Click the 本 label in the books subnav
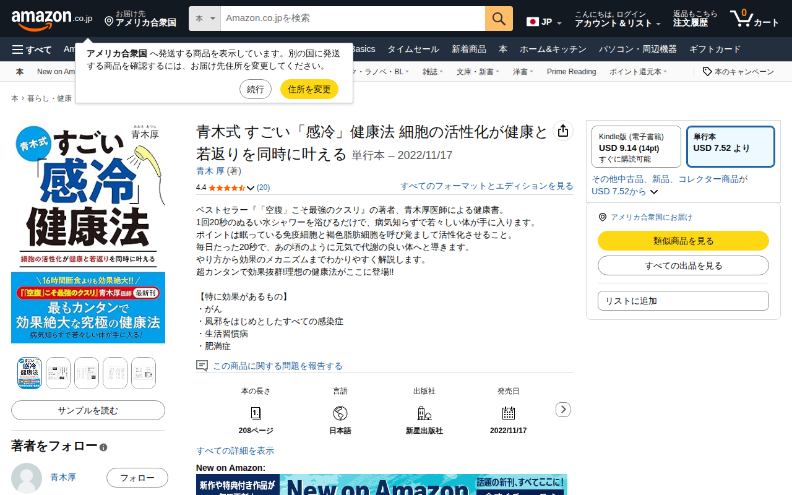The height and width of the screenshot is (495, 792). [20, 72]
